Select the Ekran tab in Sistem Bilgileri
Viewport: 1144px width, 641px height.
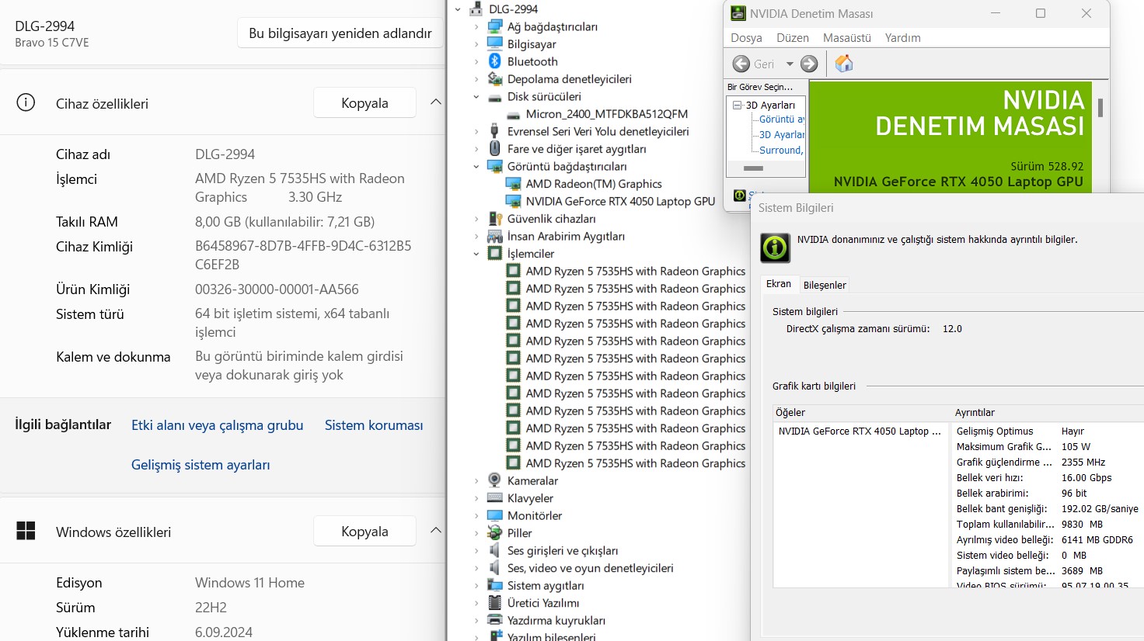click(x=779, y=284)
